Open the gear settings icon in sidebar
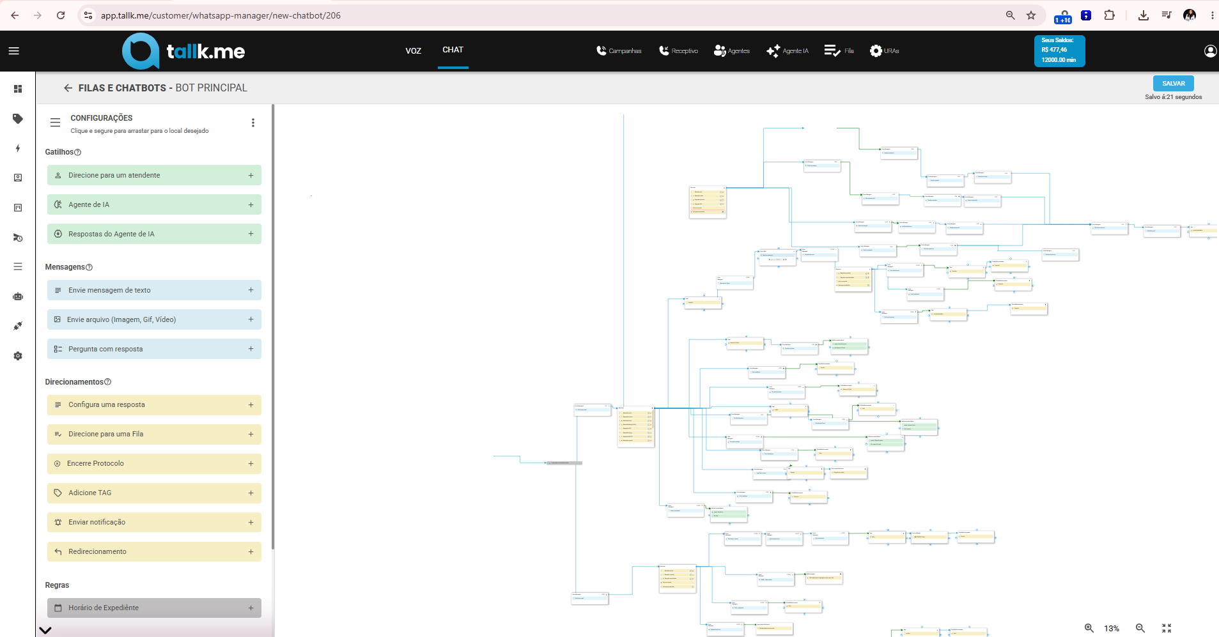This screenshot has width=1219, height=637. point(18,356)
